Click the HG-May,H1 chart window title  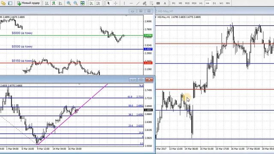[165, 11]
